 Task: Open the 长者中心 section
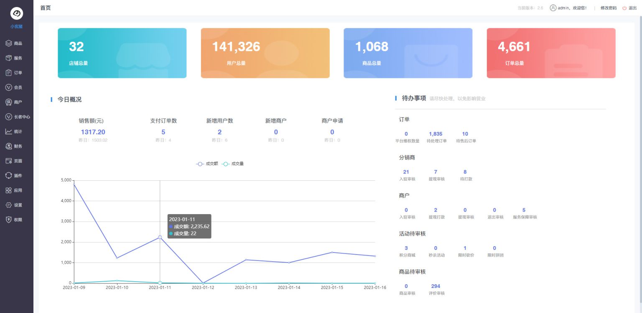click(17, 117)
